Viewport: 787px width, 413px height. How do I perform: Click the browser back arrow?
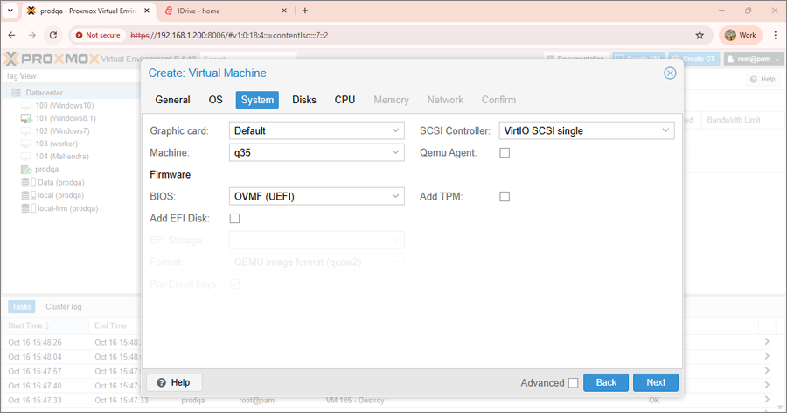[12, 36]
